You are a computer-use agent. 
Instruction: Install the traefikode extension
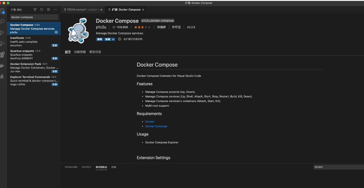coord(55,45)
